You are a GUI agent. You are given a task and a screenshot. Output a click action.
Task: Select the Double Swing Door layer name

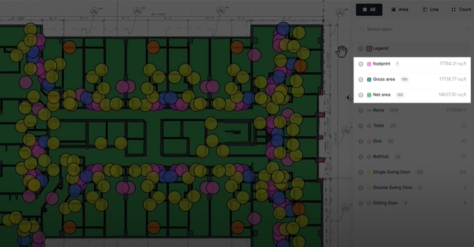click(x=393, y=187)
